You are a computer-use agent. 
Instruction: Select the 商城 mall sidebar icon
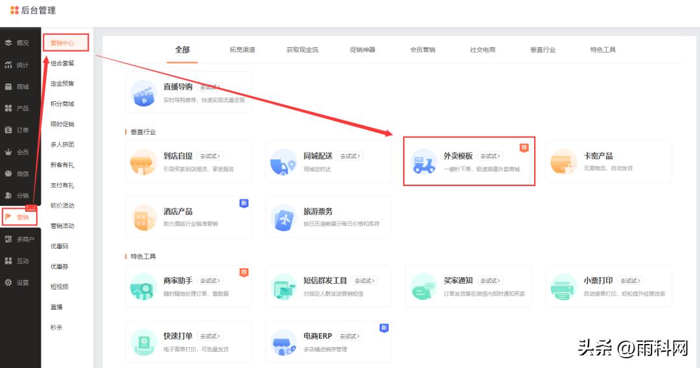[x=8, y=87]
